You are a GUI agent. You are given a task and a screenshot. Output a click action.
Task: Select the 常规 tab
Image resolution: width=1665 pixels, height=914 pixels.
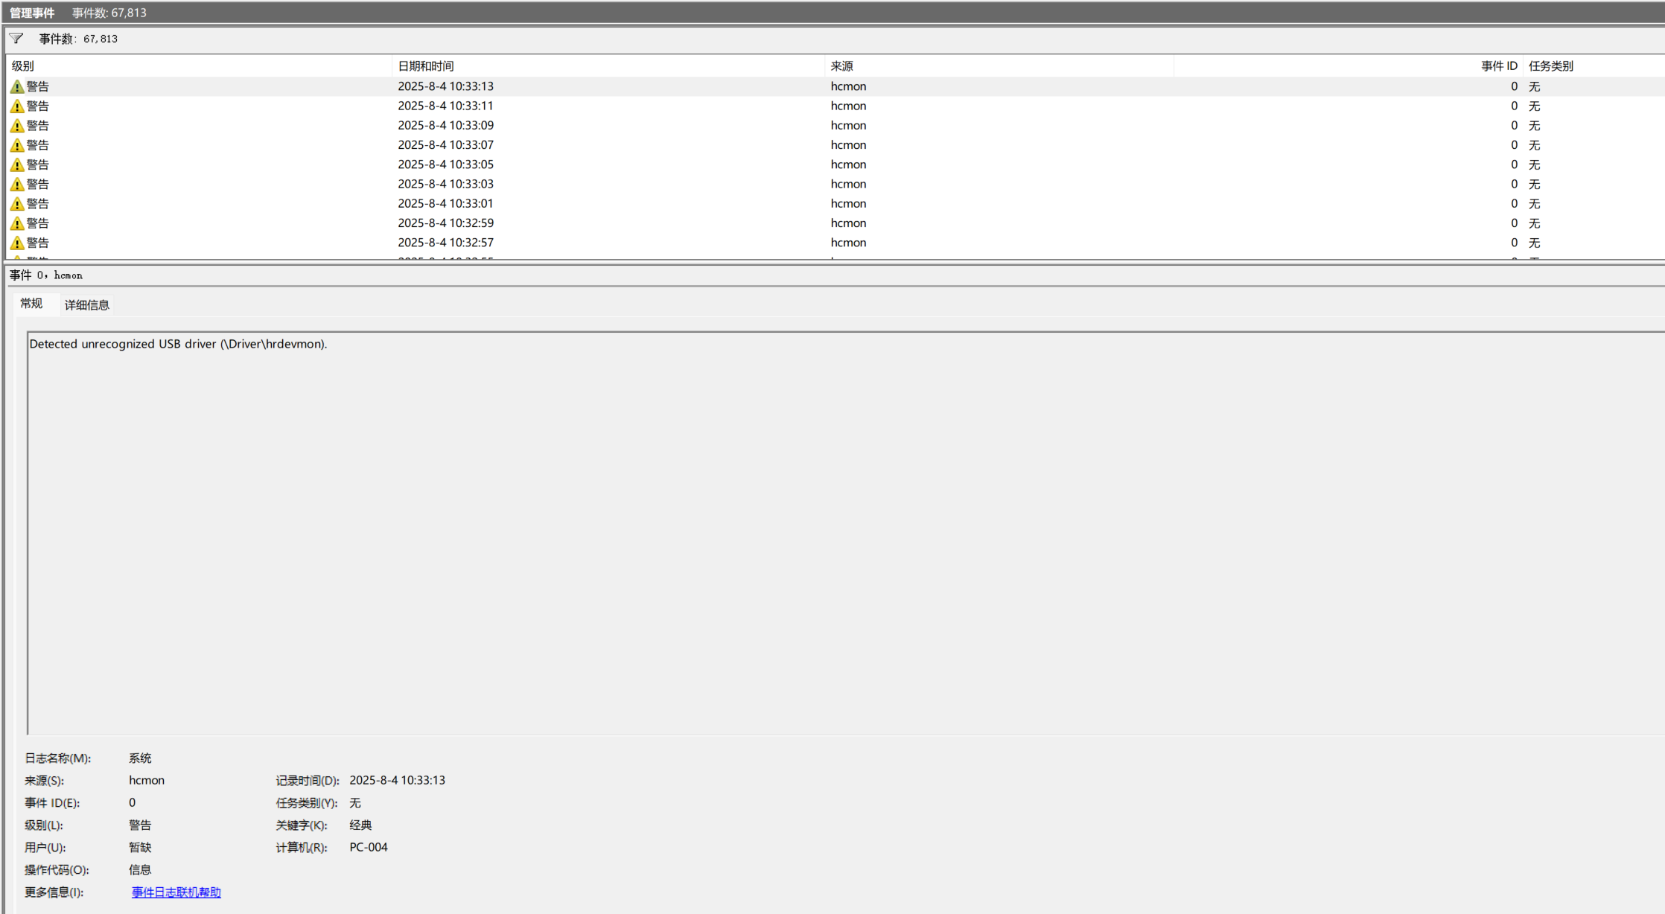(31, 304)
